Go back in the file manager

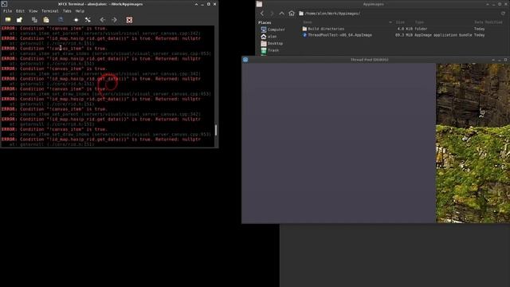pyautogui.click(x=262, y=14)
